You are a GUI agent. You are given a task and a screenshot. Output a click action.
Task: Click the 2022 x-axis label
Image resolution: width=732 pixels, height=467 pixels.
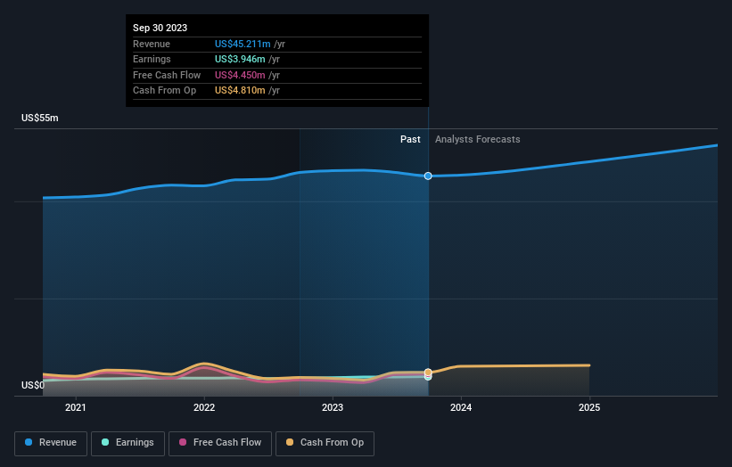tap(204, 407)
